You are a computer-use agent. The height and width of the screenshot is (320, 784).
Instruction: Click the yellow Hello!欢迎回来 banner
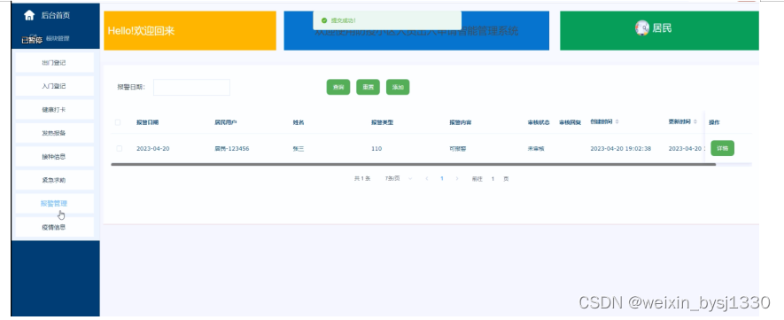click(190, 30)
